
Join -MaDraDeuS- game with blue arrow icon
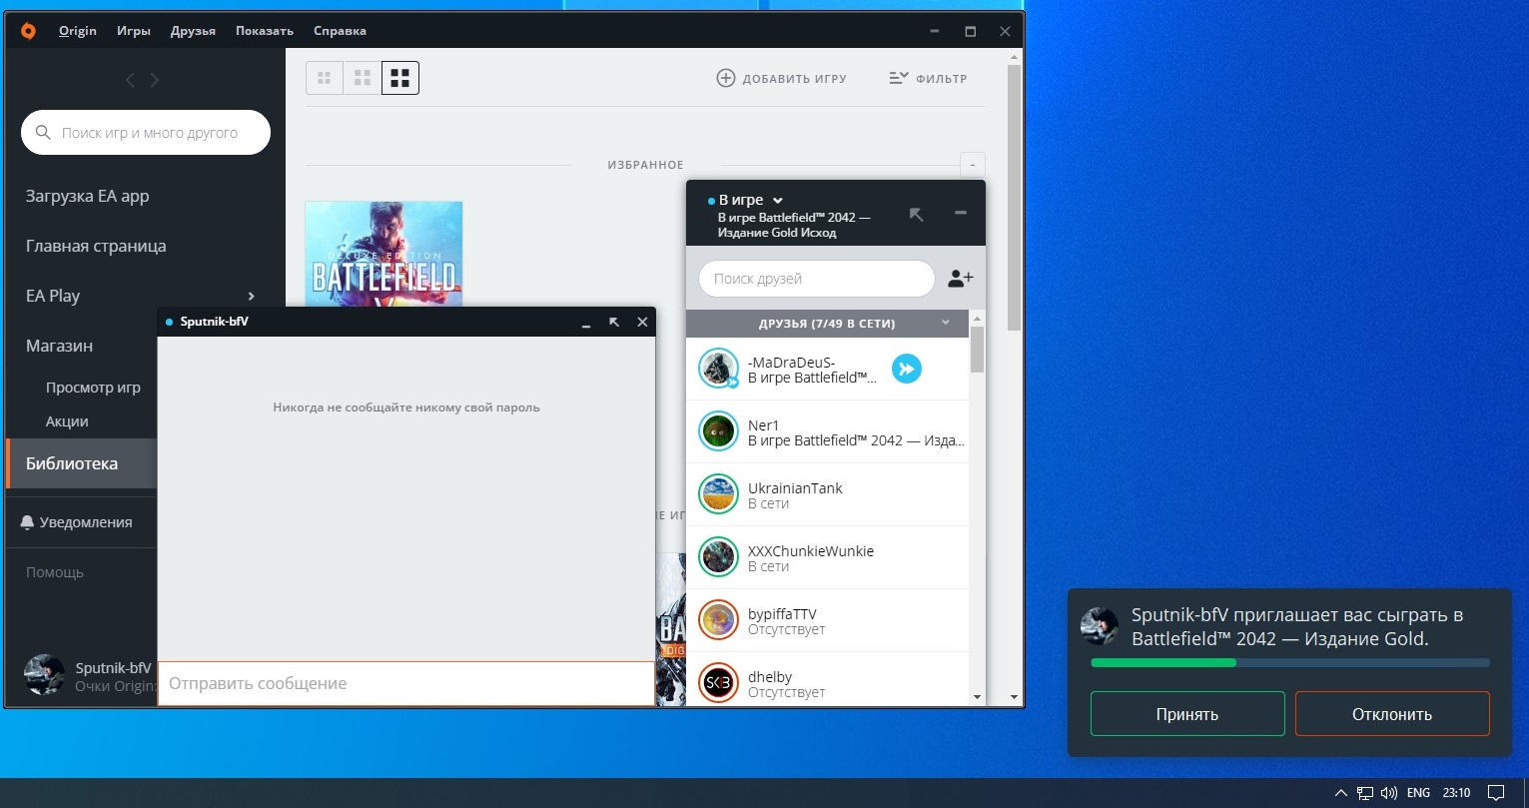click(x=906, y=370)
